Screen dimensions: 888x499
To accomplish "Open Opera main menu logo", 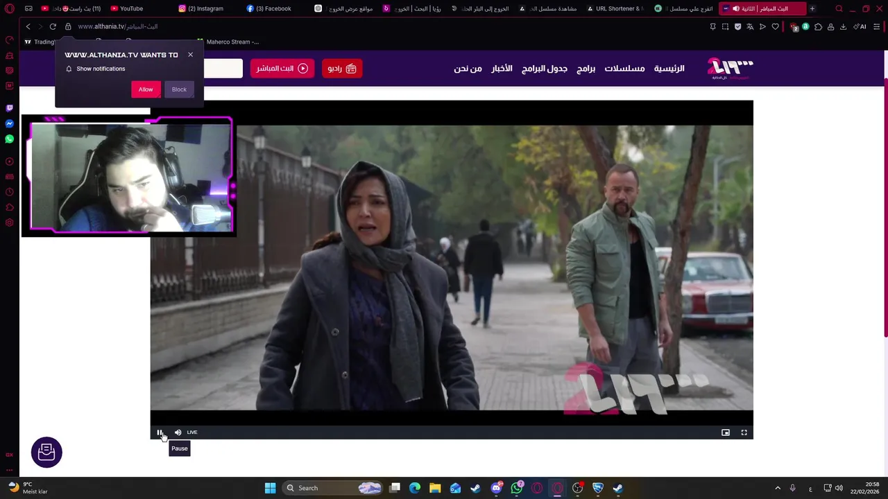I will (x=9, y=8).
